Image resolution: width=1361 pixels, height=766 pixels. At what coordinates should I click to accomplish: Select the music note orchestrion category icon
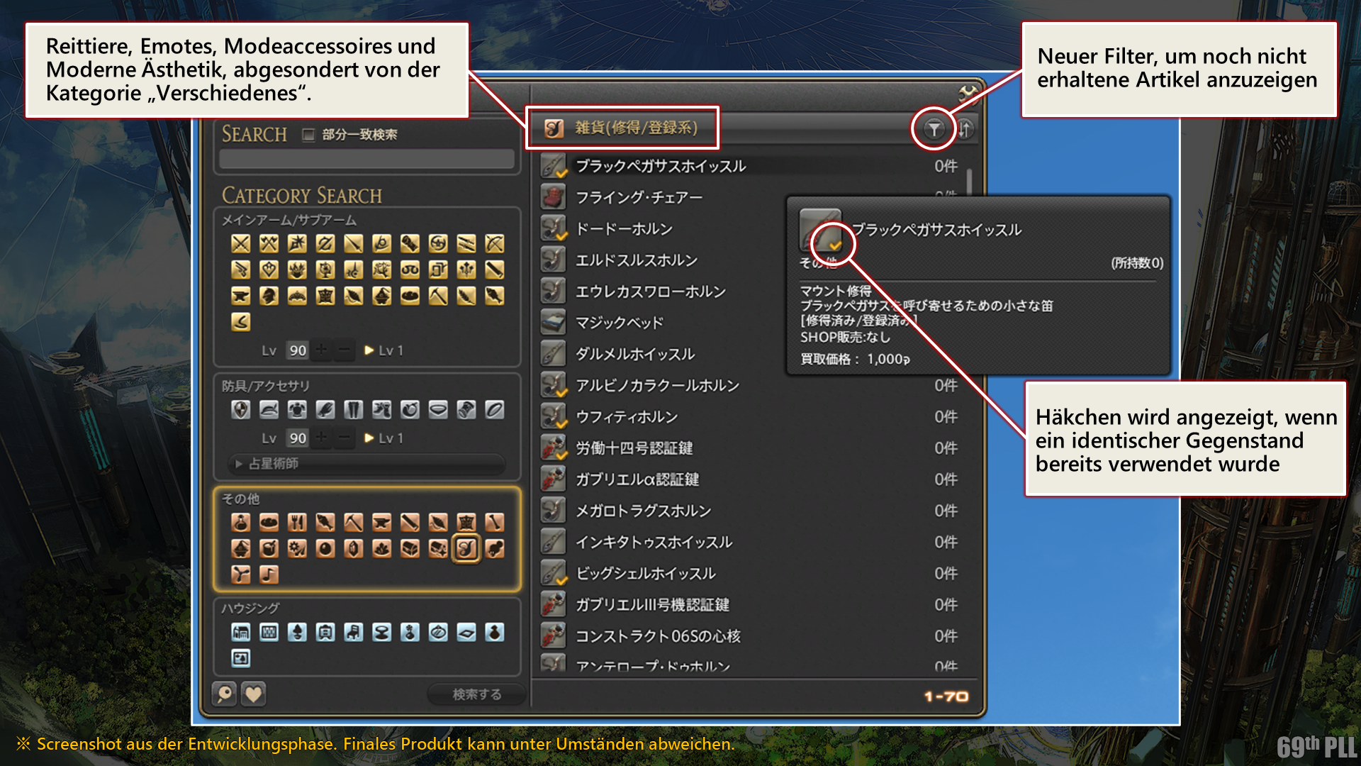point(269,574)
